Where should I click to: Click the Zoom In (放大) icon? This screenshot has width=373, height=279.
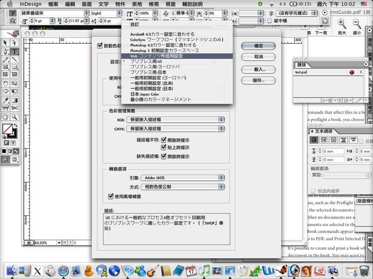pos(342,23)
